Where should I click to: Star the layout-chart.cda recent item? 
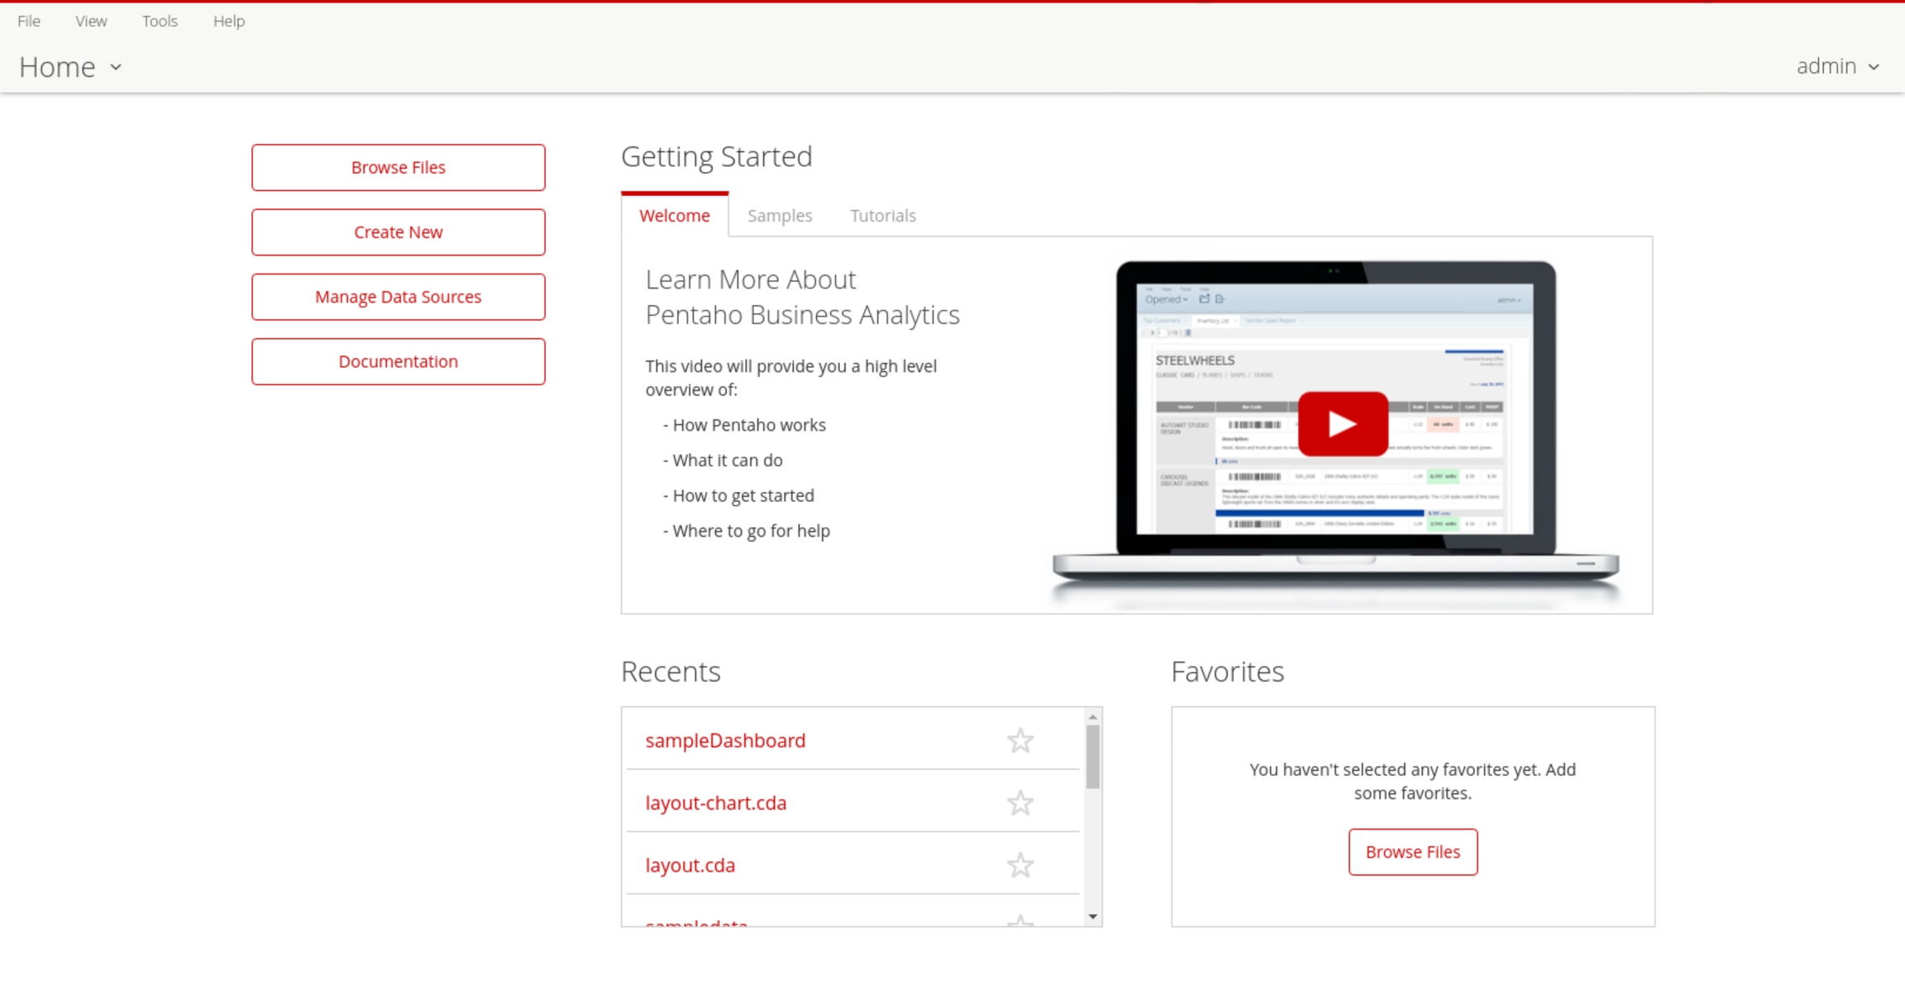click(x=1019, y=803)
